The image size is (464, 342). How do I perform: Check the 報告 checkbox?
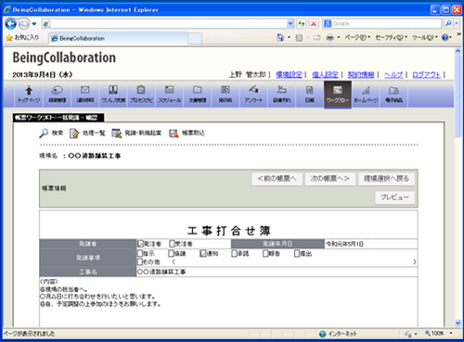click(265, 253)
